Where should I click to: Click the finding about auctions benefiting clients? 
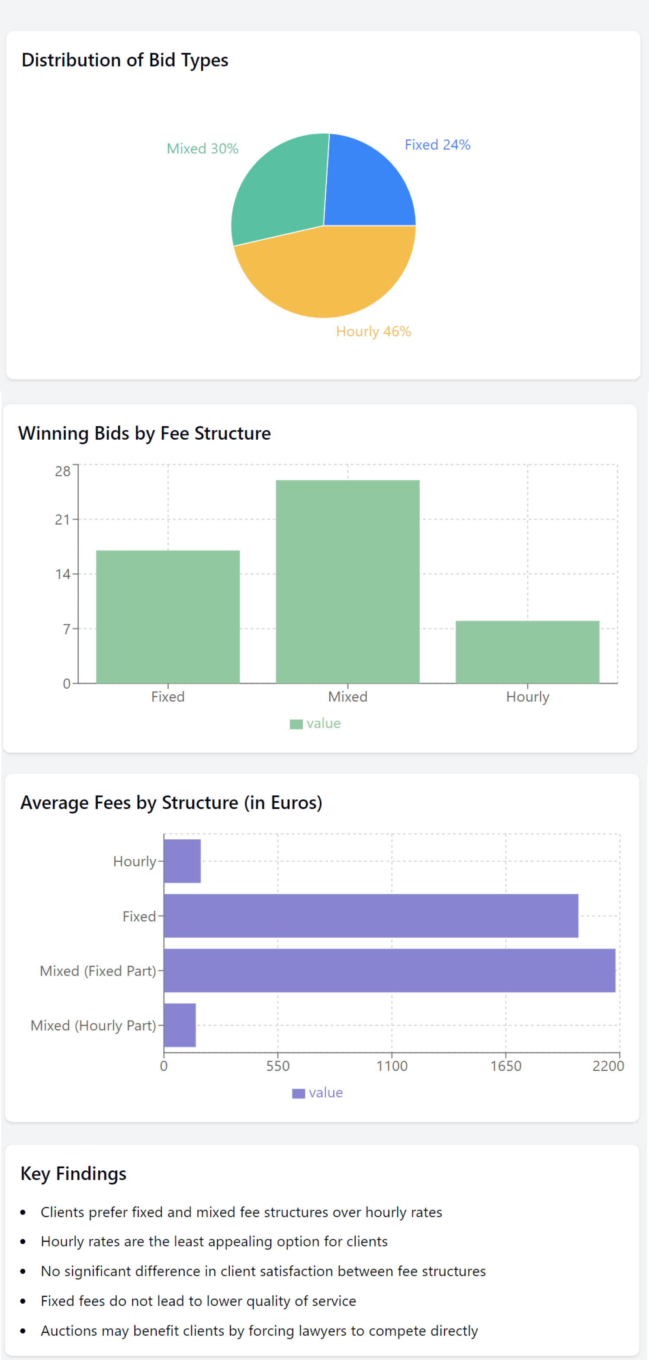click(259, 1331)
